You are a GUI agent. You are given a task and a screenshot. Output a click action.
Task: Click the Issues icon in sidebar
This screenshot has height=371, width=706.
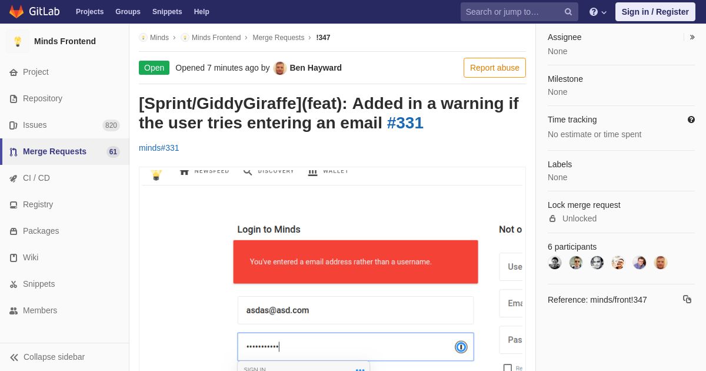click(14, 125)
